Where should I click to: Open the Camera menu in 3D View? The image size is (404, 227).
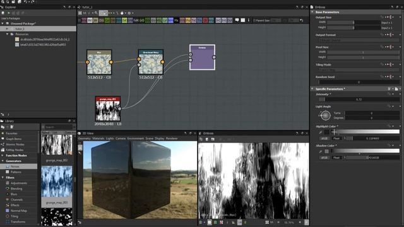121,139
